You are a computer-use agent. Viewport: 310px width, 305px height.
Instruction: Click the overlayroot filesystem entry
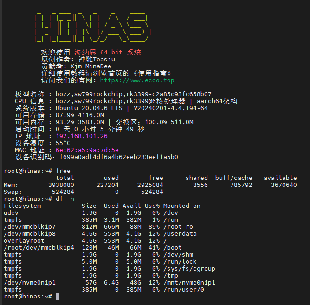coord(24,240)
